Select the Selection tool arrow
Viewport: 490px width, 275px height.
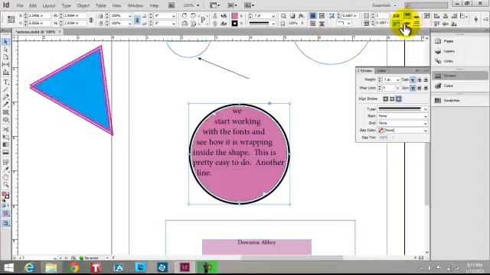click(5, 42)
